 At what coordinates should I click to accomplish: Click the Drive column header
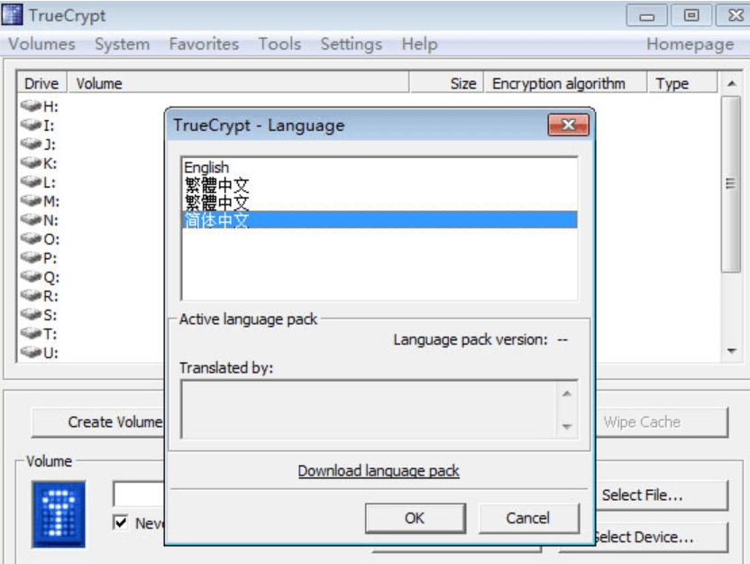point(41,83)
